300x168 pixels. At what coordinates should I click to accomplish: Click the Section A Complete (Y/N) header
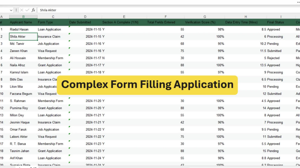124,22
